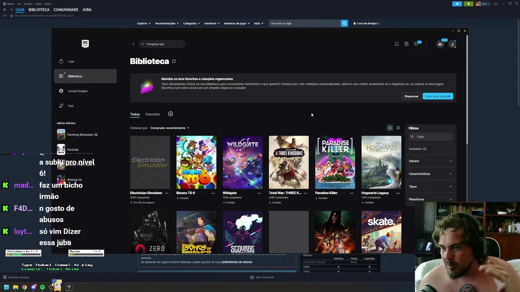Expand Género filter section

(x=431, y=161)
